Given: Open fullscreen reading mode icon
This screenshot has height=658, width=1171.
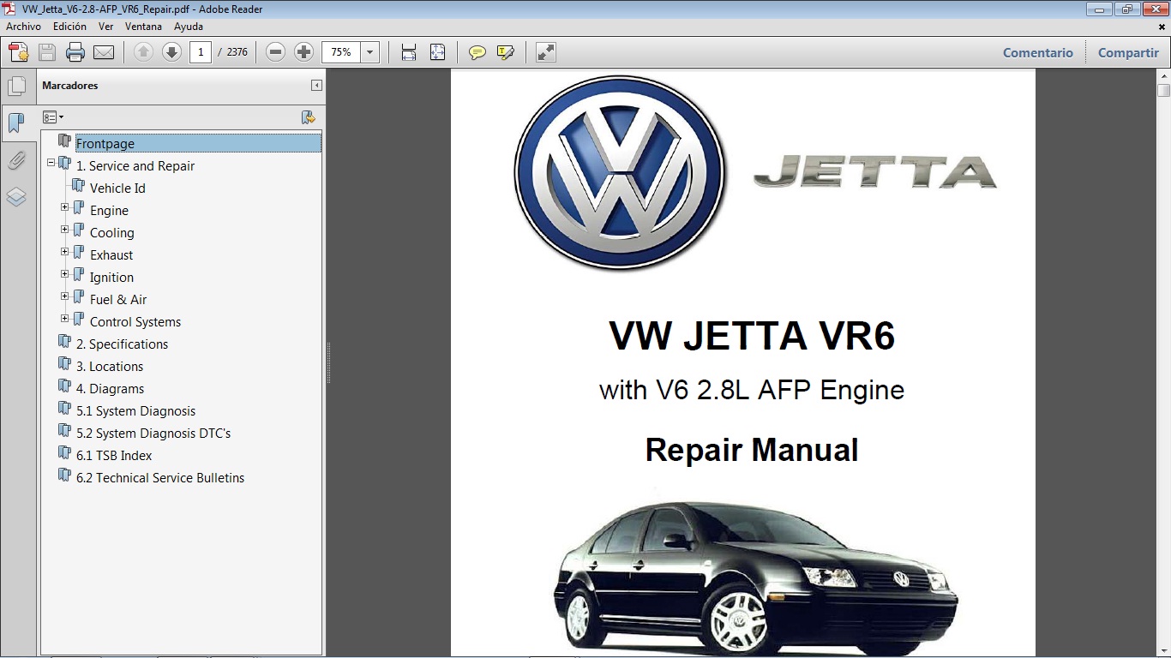Looking at the screenshot, I should 544,51.
